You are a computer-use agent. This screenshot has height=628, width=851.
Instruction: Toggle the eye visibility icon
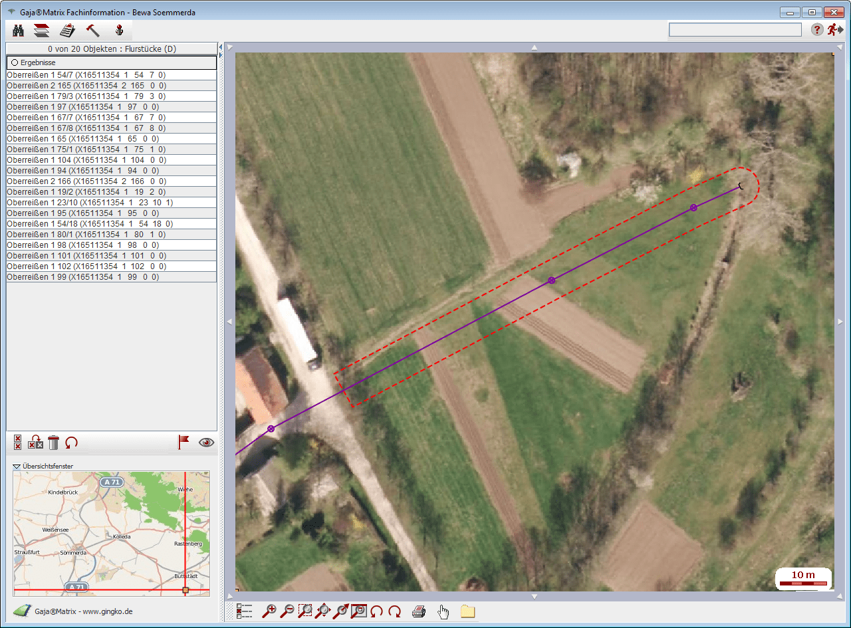click(206, 443)
